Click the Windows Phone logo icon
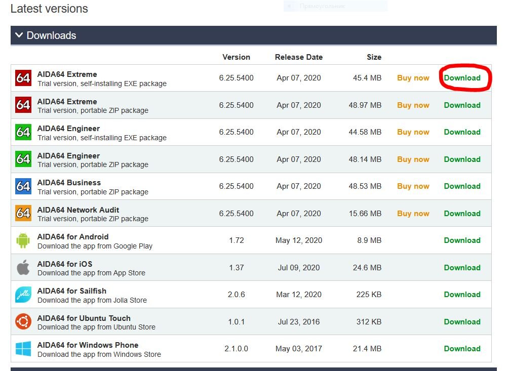 click(x=23, y=349)
